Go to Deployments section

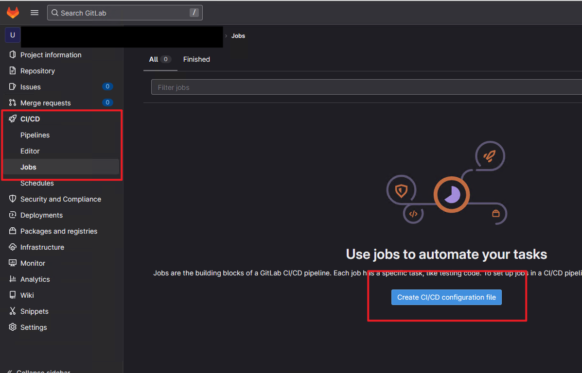[42, 215]
